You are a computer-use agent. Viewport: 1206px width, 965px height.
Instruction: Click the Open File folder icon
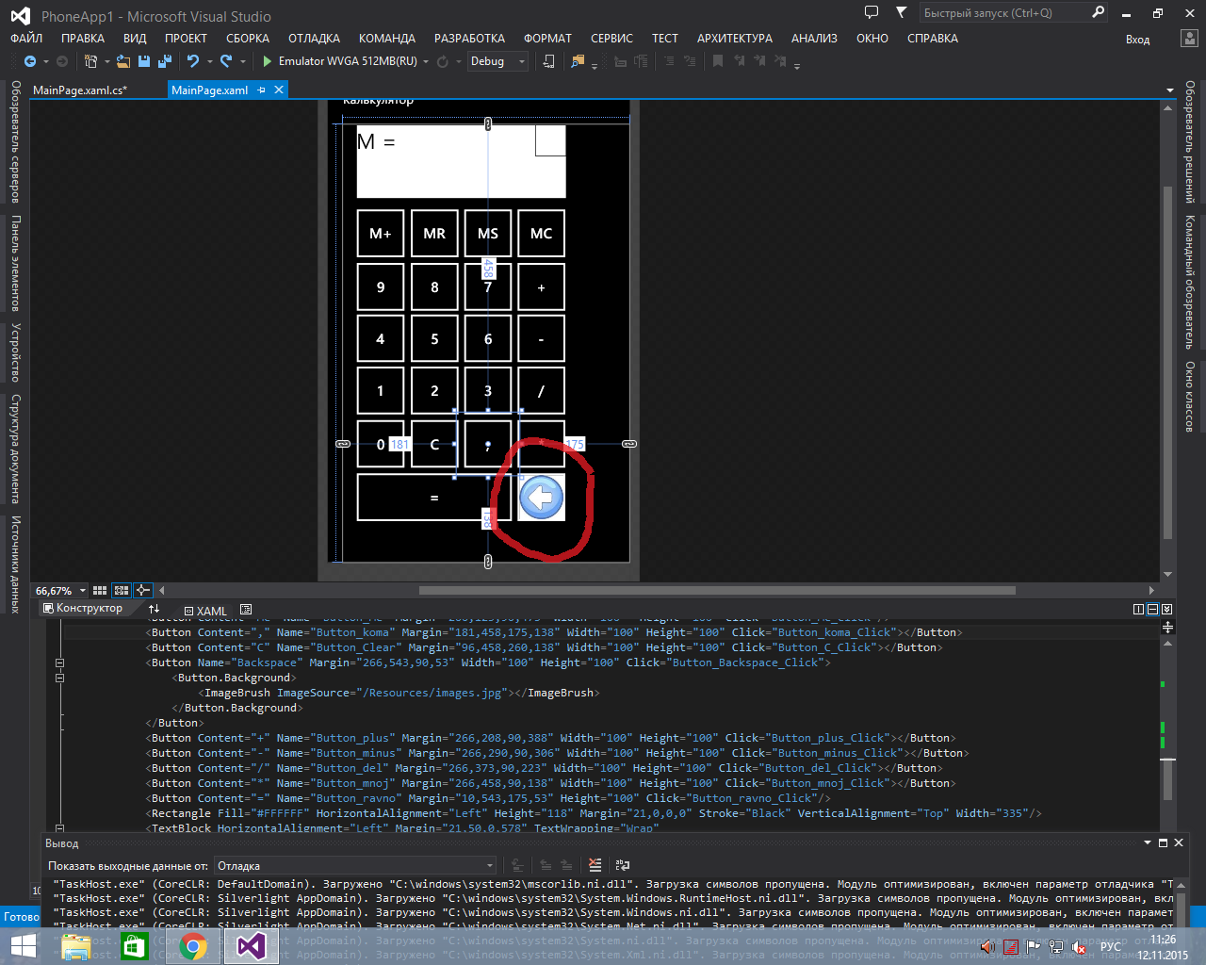click(123, 61)
